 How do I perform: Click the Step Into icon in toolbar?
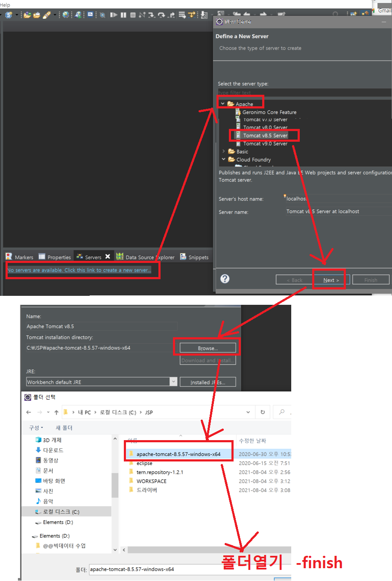tap(152, 15)
